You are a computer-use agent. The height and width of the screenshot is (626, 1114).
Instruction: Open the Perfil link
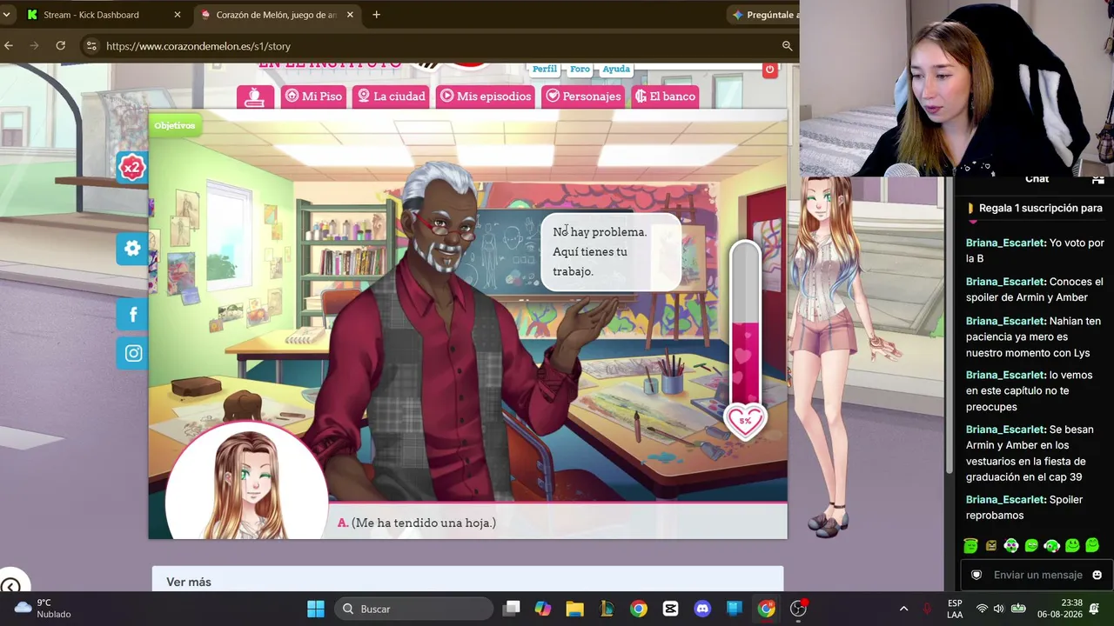[545, 69]
